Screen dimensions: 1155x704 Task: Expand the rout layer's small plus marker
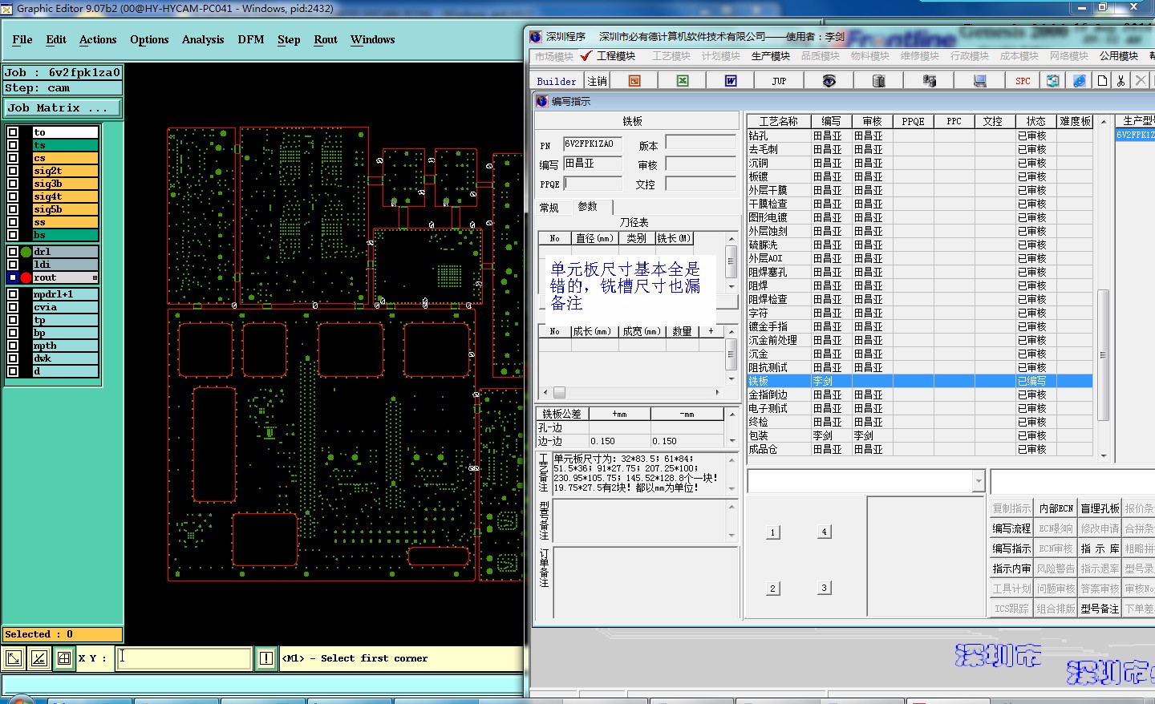[x=95, y=277]
